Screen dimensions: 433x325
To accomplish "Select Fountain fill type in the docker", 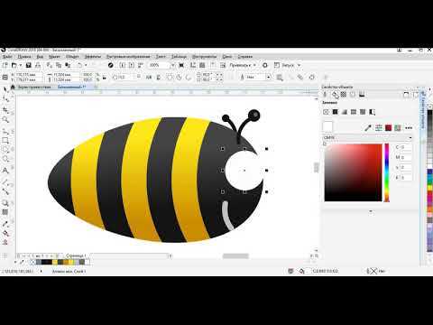I will point(345,112).
